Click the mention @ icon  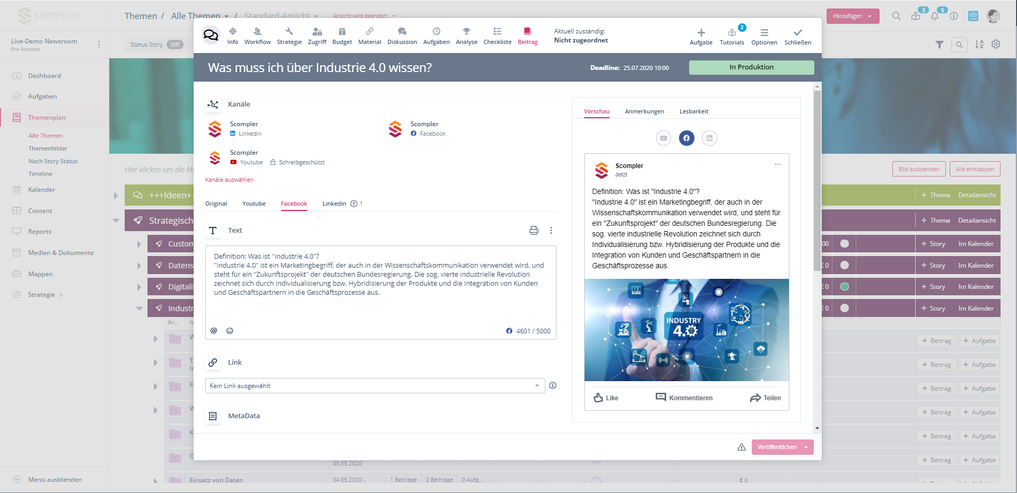click(x=214, y=331)
